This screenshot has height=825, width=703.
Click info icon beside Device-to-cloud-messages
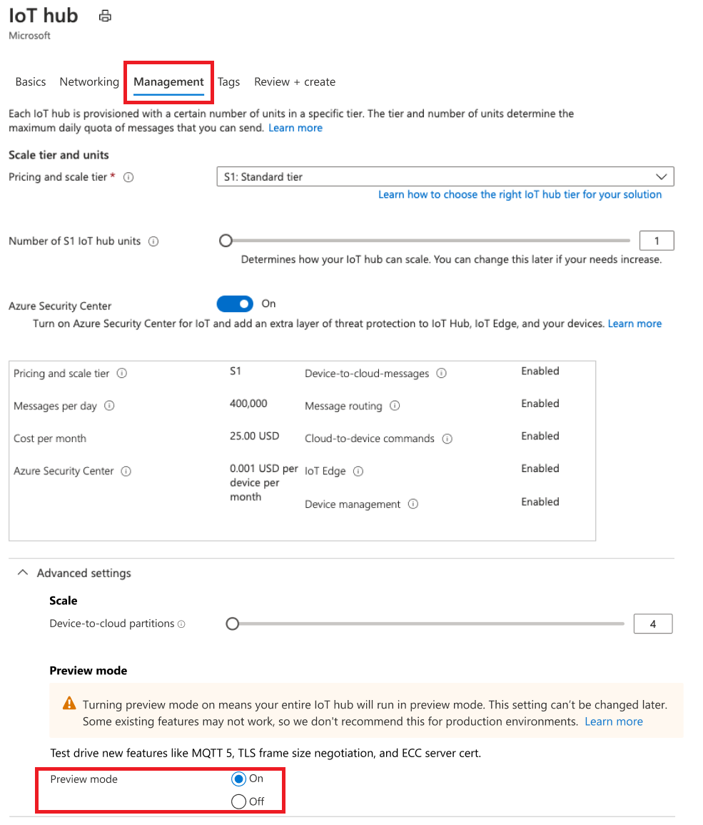(x=442, y=373)
